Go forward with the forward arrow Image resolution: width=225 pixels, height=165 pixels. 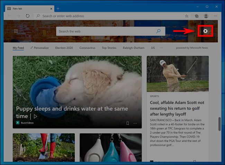pos(18,16)
